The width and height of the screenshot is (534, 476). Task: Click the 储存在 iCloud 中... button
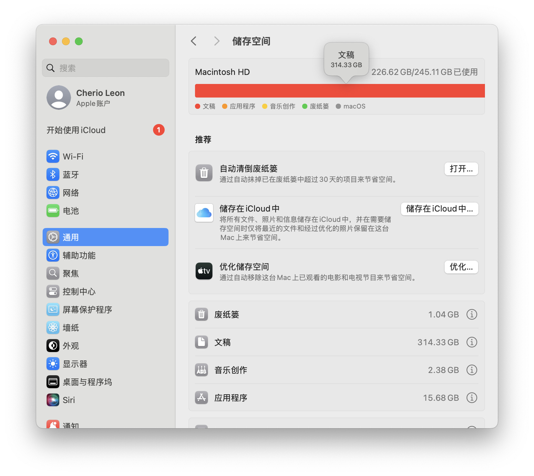click(439, 209)
